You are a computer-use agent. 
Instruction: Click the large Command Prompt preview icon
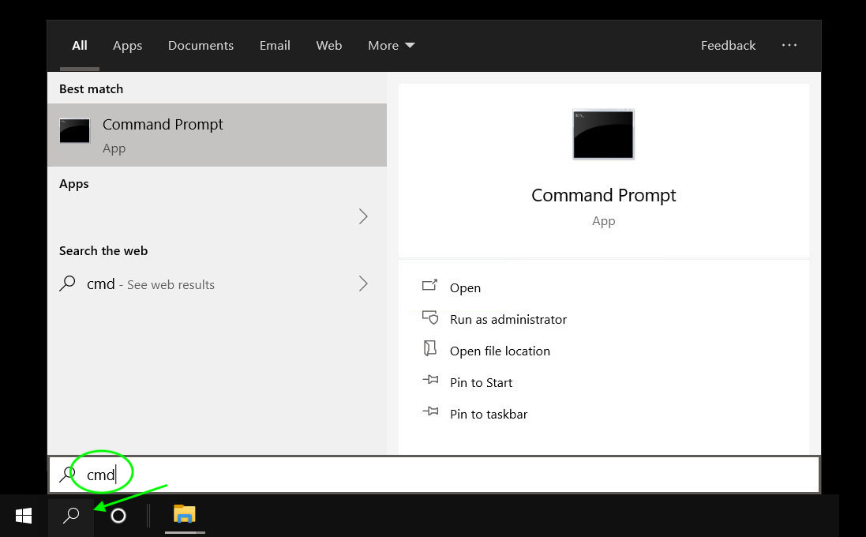coord(603,134)
